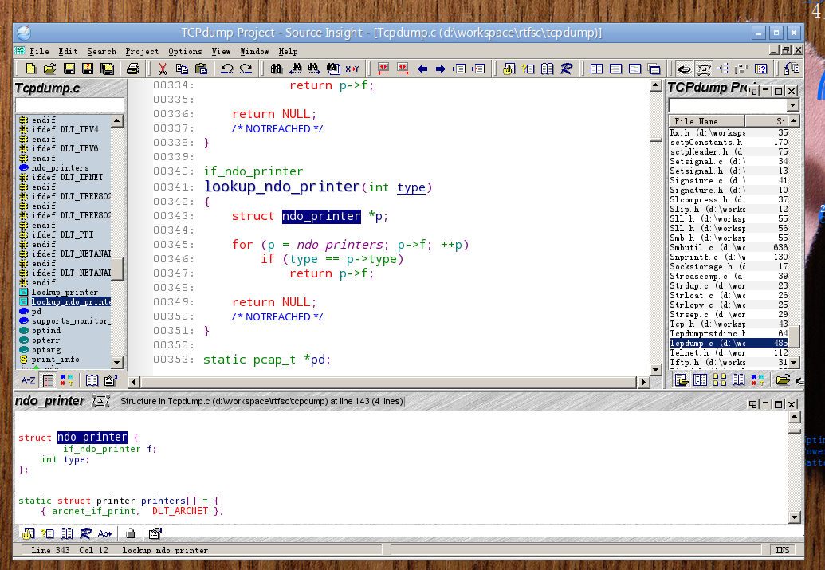
Task: Click the Sctpconstants.h file entry
Action: [x=729, y=142]
